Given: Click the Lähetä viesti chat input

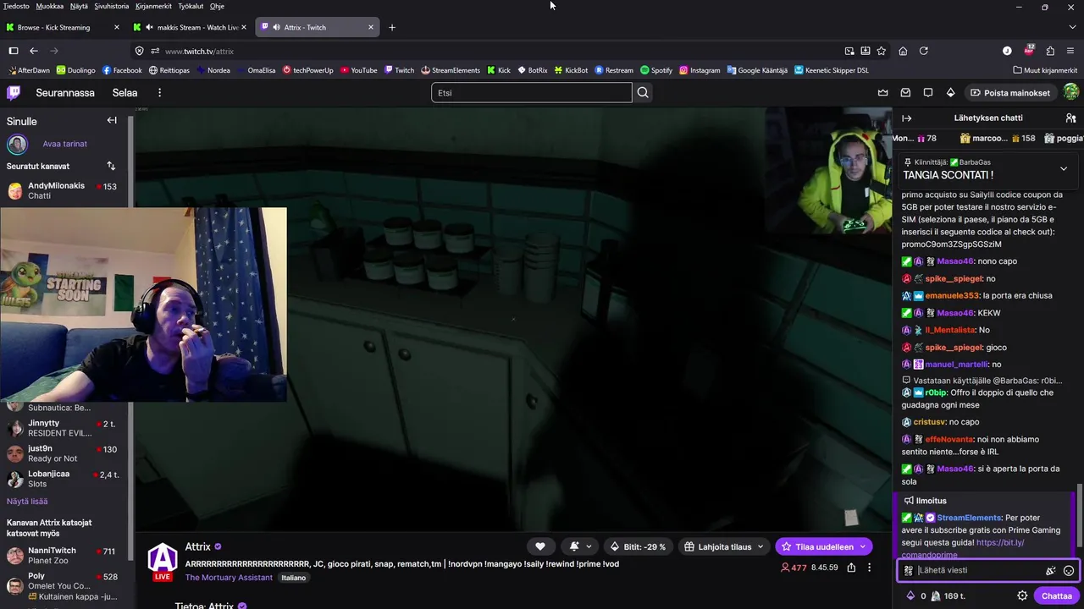Looking at the screenshot, I should (x=978, y=571).
